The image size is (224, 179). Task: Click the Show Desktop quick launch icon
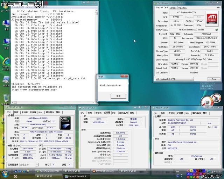click(15, 171)
